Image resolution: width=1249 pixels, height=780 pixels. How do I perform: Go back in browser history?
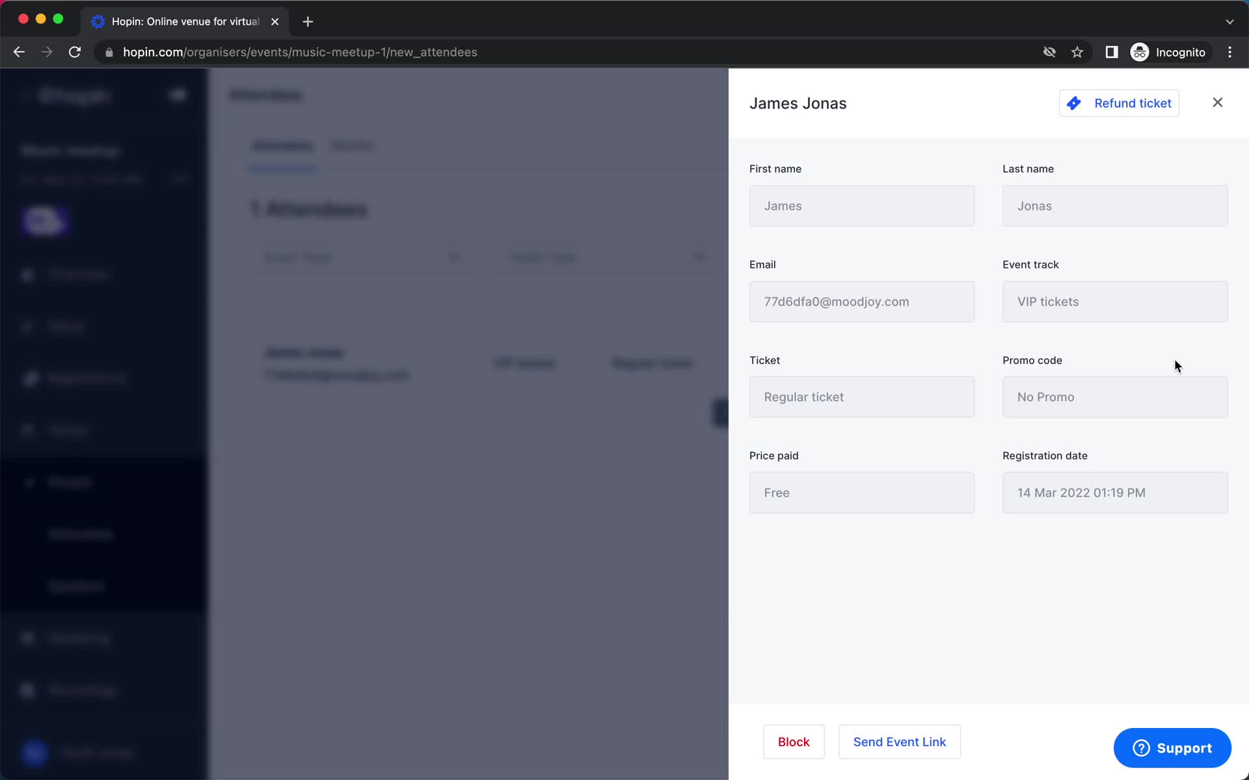[19, 52]
